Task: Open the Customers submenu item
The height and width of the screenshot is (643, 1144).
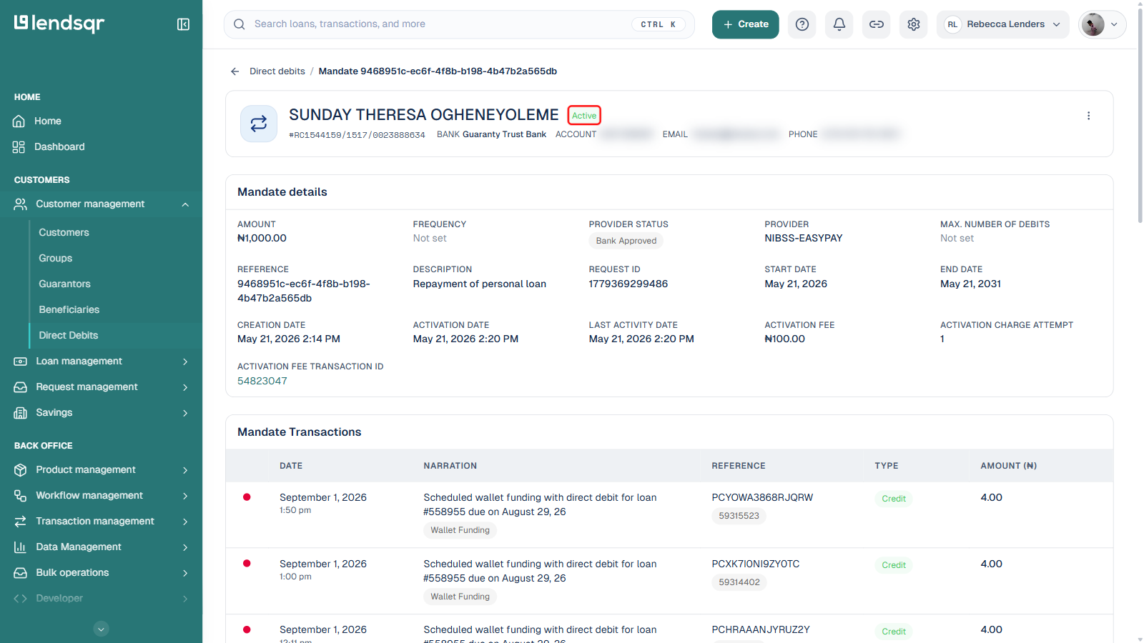Action: pyautogui.click(x=64, y=233)
